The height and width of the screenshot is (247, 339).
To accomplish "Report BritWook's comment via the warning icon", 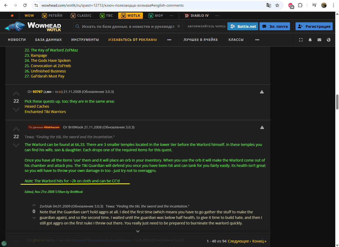I will (x=262, y=127).
